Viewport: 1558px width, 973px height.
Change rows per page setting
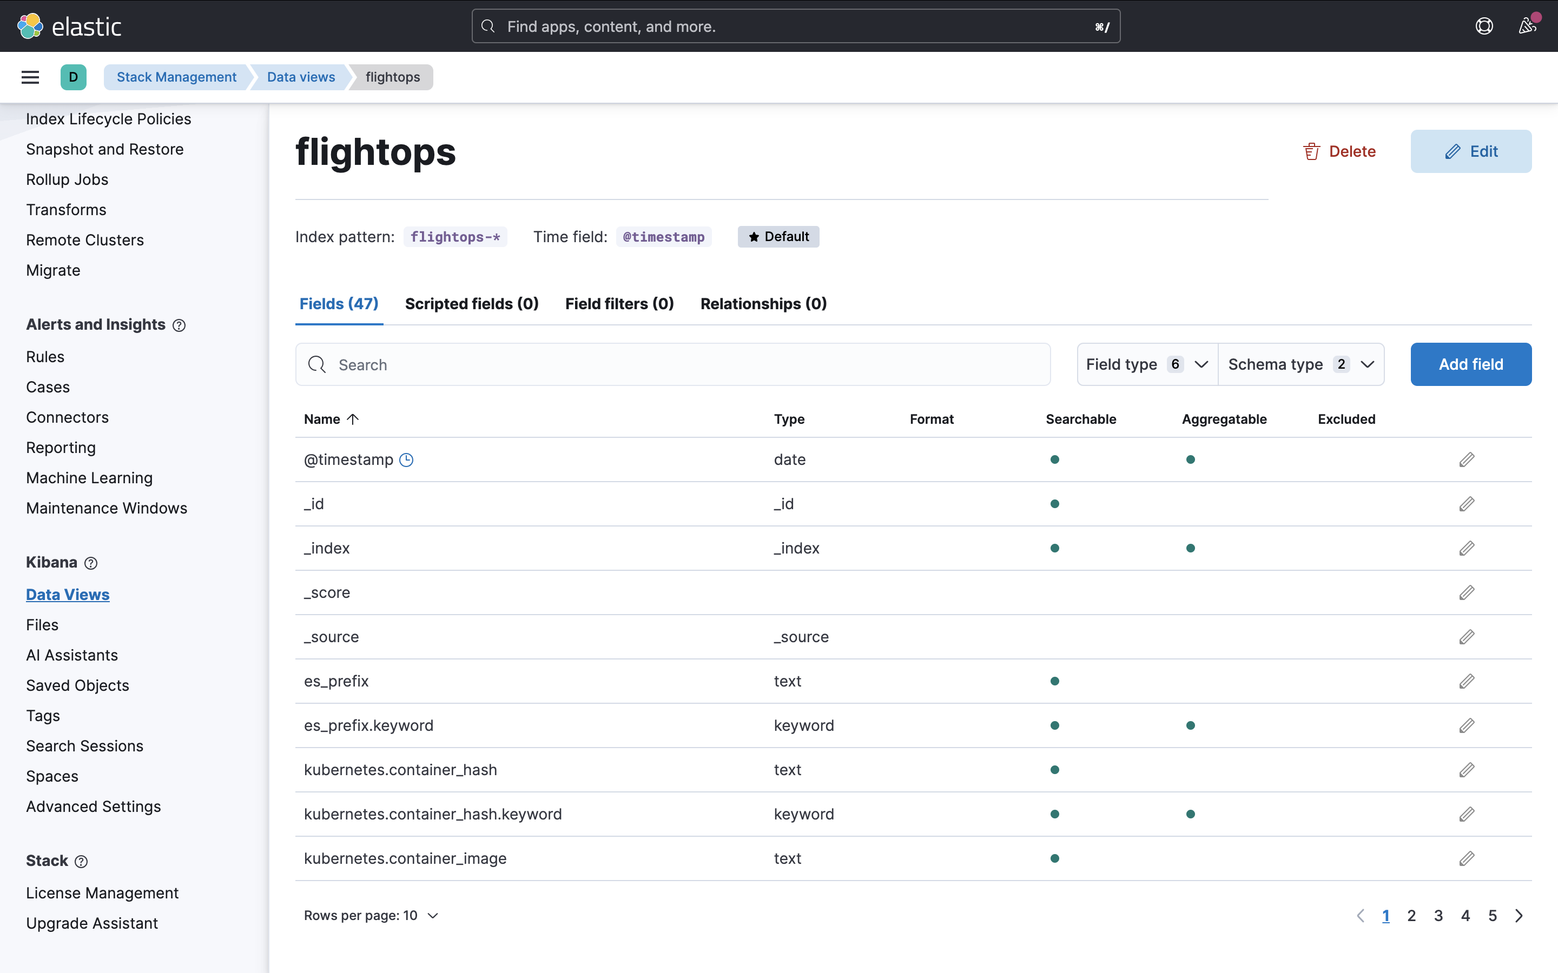pos(370,915)
